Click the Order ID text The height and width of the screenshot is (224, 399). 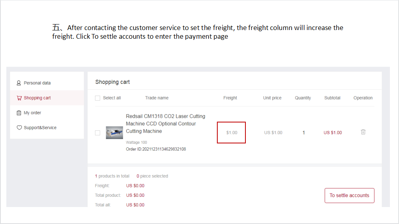coord(156,149)
